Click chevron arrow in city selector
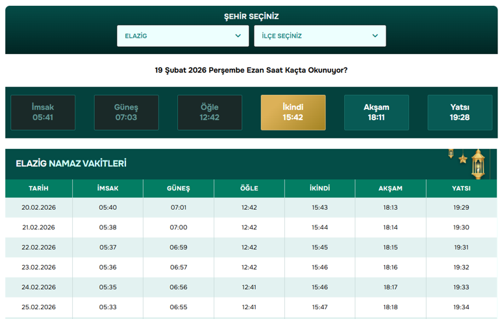The image size is (500, 319). (x=238, y=36)
